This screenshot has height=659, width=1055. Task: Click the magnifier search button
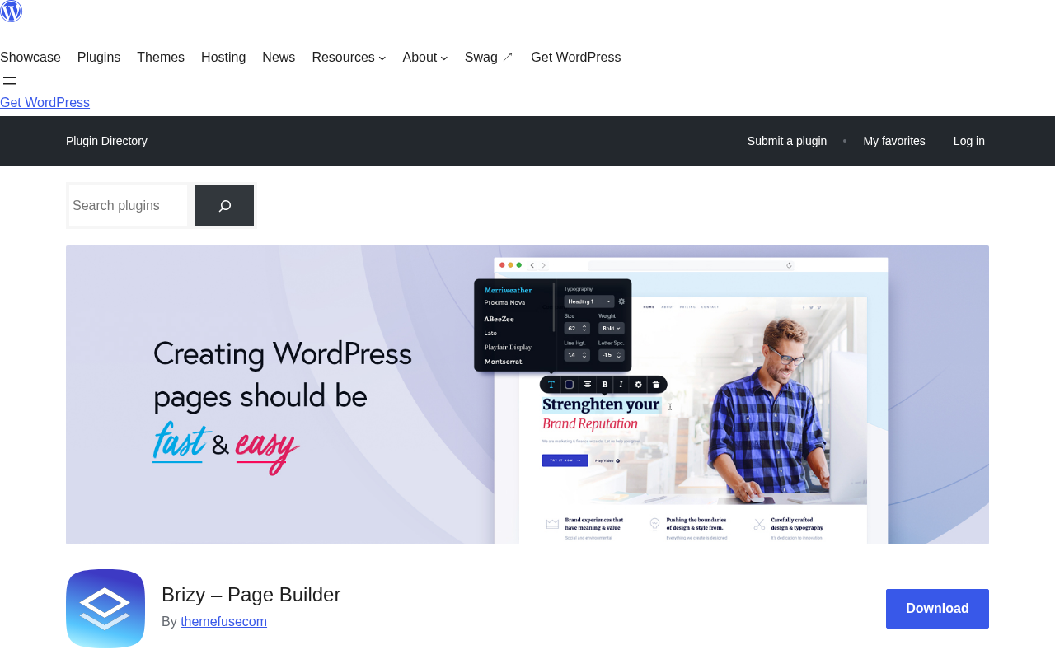pos(224,206)
